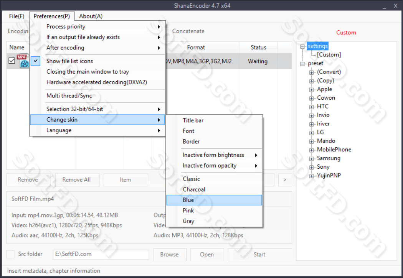403x278 pixels.
Task: Toggle the checkbox beside the MP4 file row
Action: (x=12, y=61)
